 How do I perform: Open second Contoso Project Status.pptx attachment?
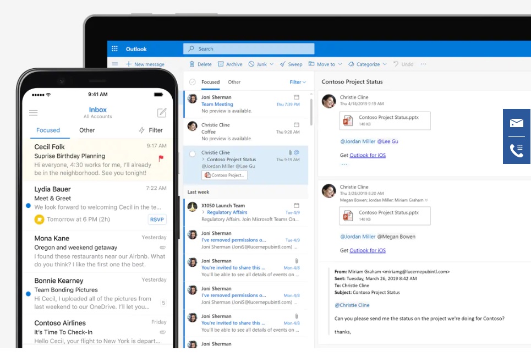385,216
